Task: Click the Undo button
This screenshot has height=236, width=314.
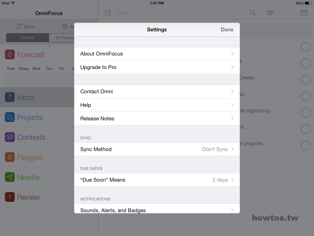Action: click(123, 13)
